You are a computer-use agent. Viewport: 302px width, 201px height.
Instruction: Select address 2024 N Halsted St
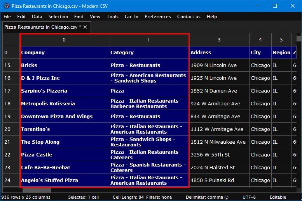click(x=219, y=168)
